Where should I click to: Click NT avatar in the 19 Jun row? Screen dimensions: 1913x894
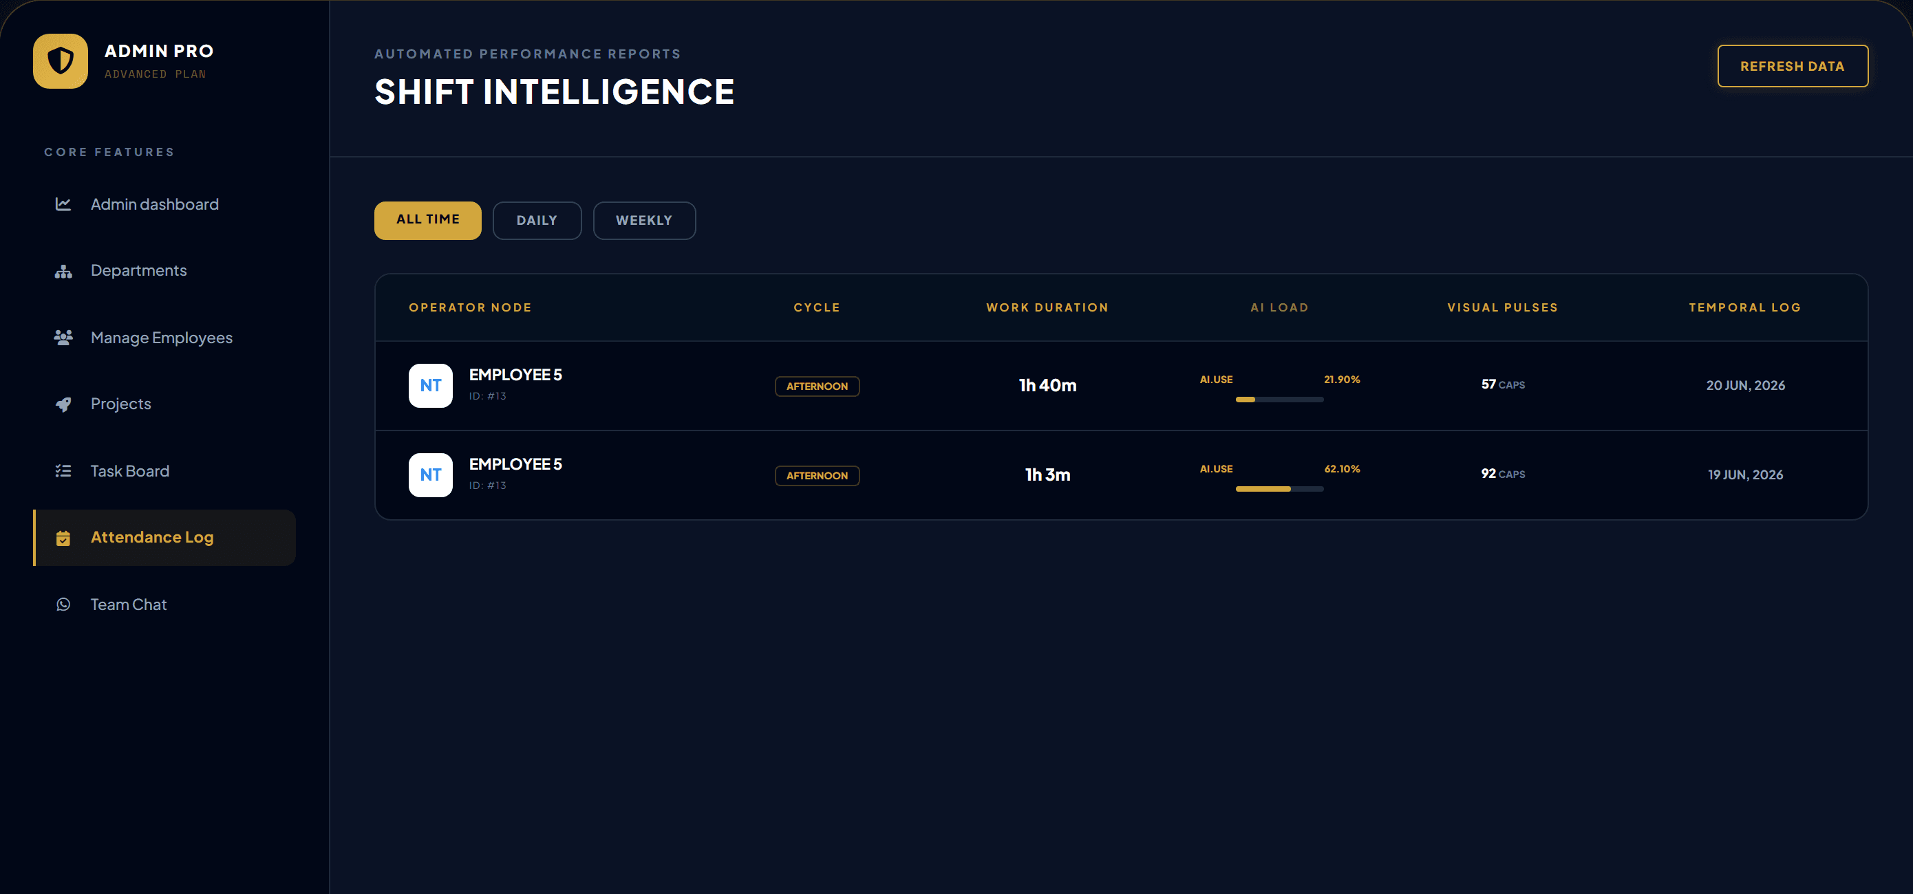[x=431, y=475]
